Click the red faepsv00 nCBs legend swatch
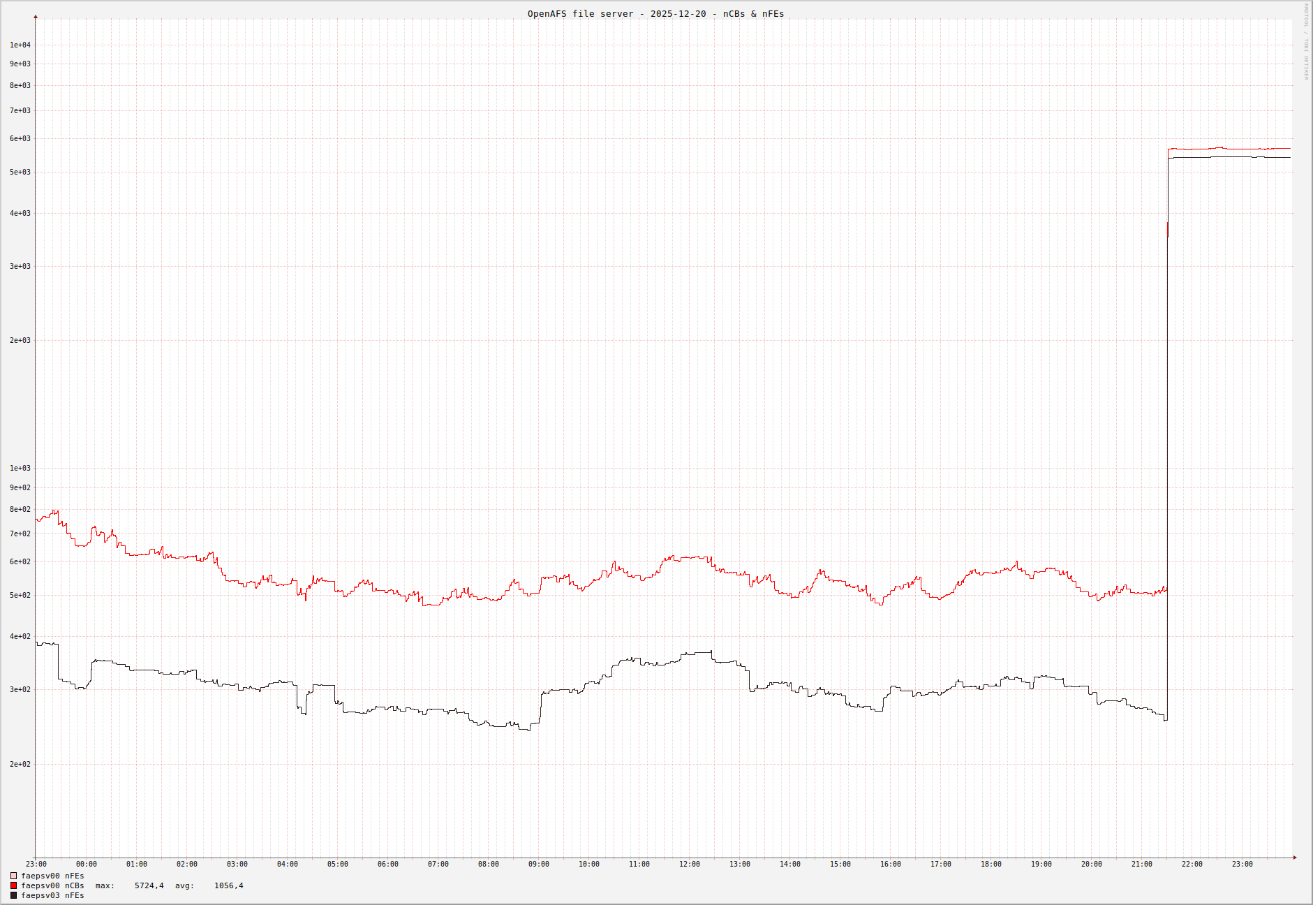This screenshot has height=905, width=1313. click(13, 885)
